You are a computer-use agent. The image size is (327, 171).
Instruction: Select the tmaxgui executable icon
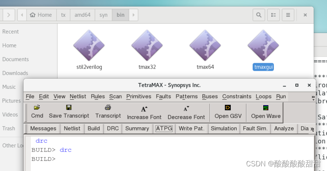[x=263, y=45]
